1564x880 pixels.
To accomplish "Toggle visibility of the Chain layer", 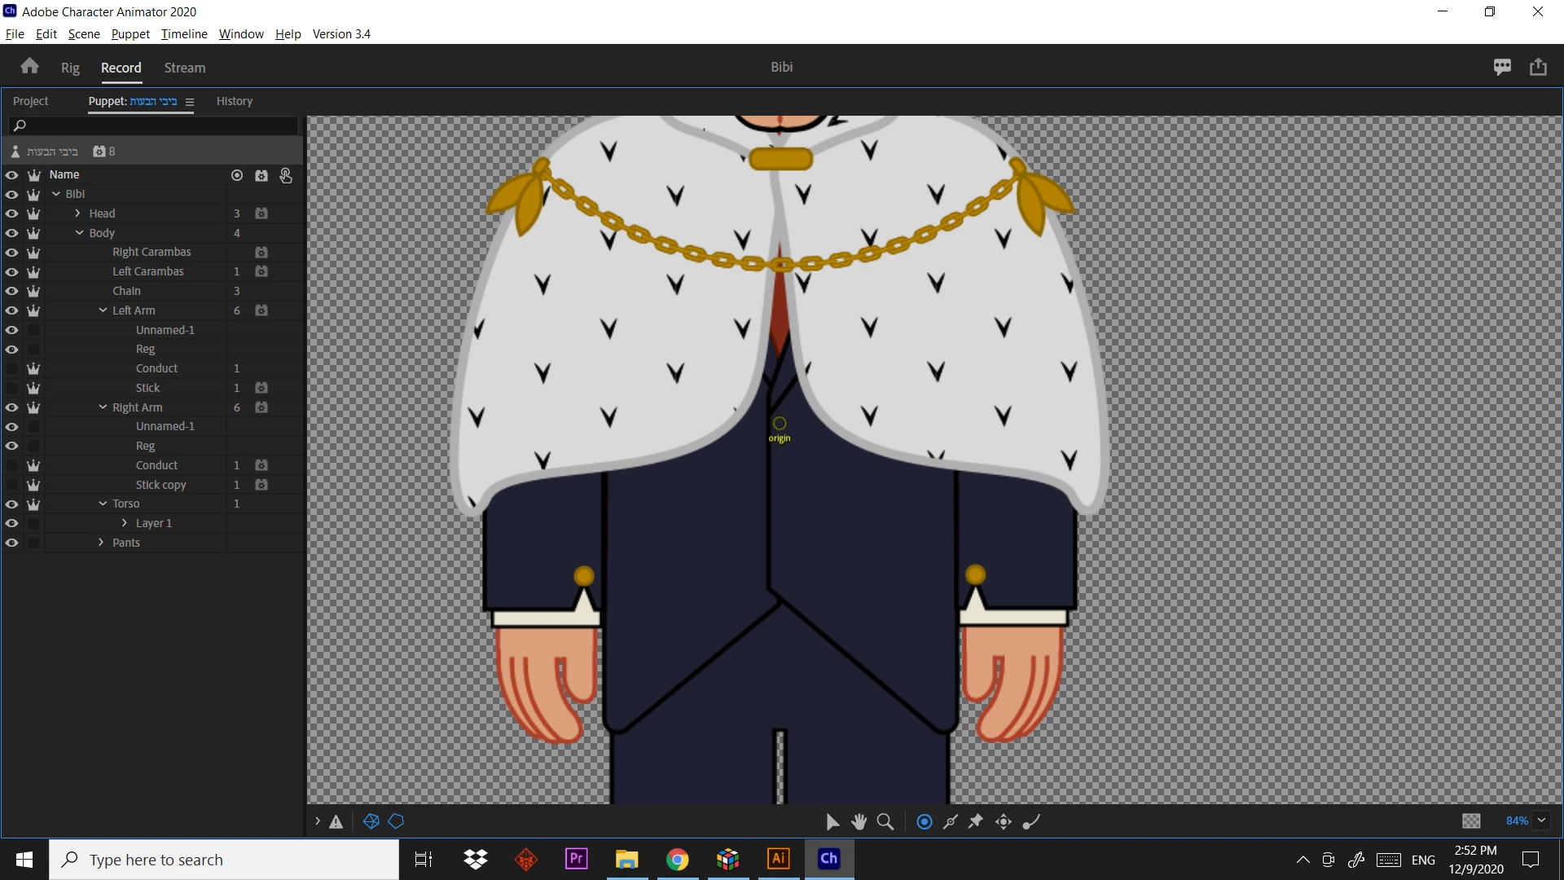I will [x=11, y=291].
